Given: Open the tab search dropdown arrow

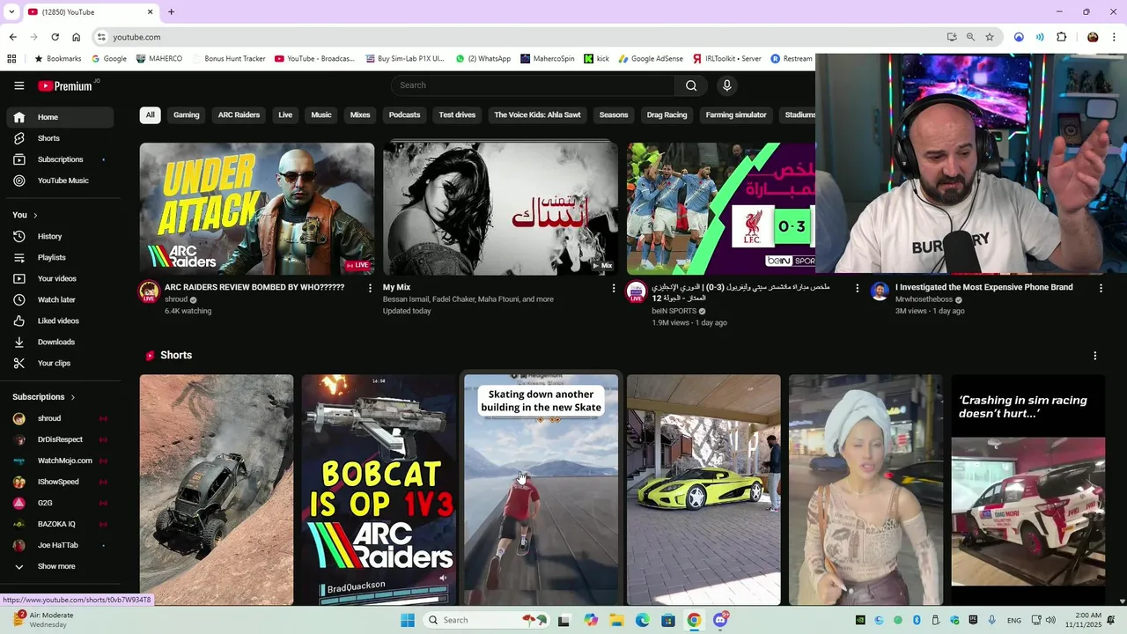Looking at the screenshot, I should coord(11,12).
